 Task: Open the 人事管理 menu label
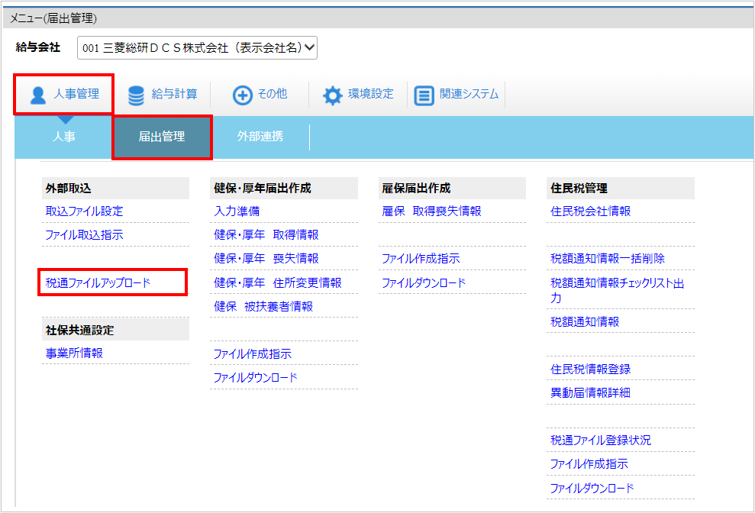click(x=76, y=93)
